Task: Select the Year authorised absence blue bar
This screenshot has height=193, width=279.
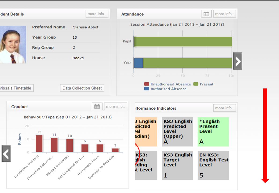Action: coord(138,63)
